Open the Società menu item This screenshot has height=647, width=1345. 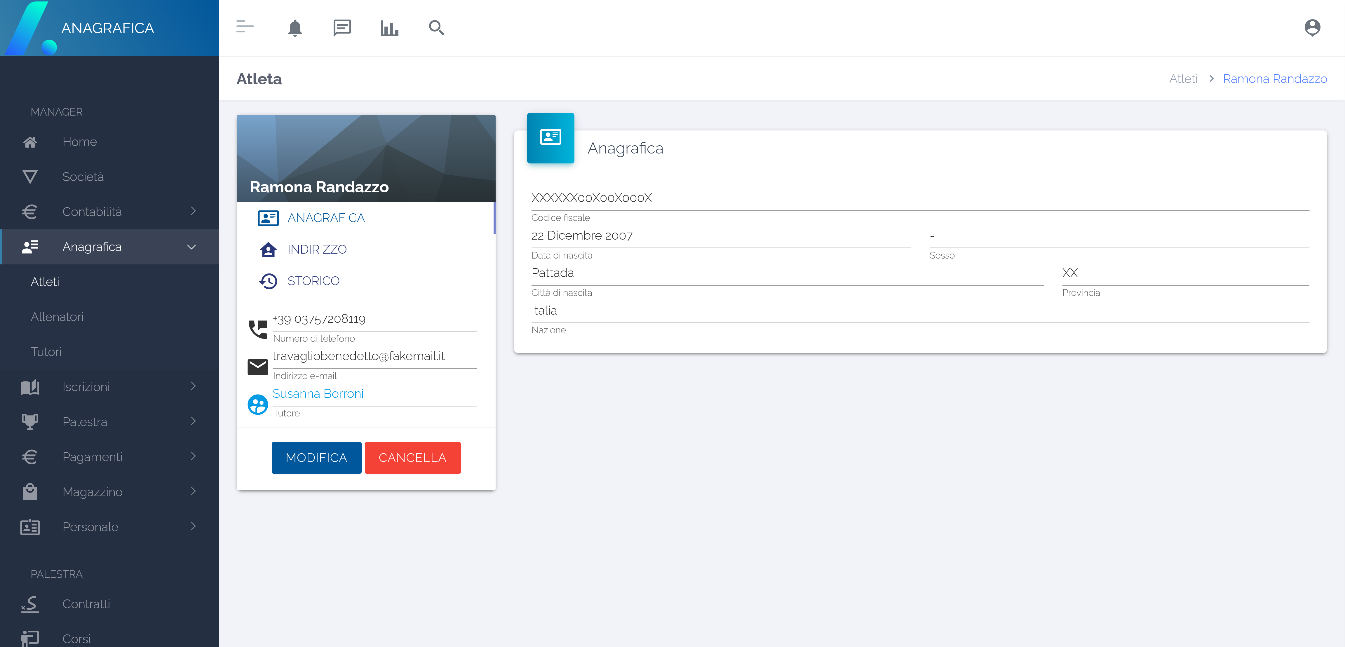[109, 177]
